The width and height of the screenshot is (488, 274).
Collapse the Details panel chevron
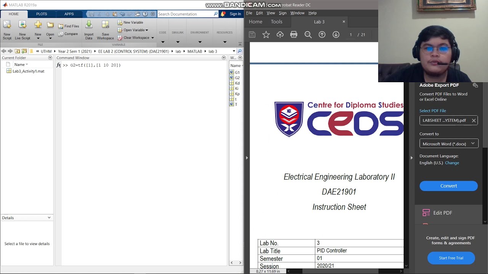pos(49,218)
